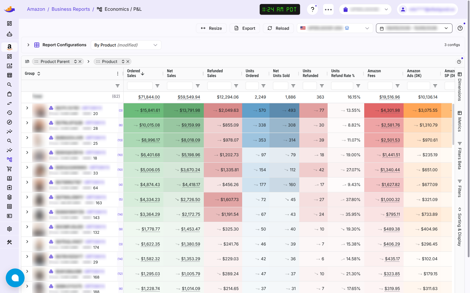Expand the row with $10,015.08 ordered sales
Viewport: 470px width, 293px height.
[27, 123]
